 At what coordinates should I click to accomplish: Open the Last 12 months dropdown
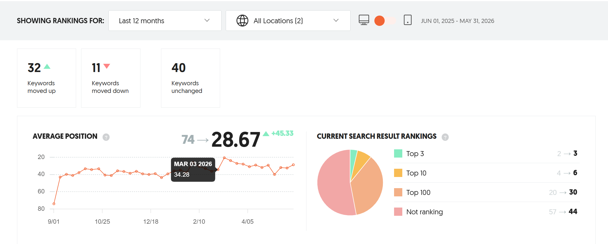coord(165,21)
